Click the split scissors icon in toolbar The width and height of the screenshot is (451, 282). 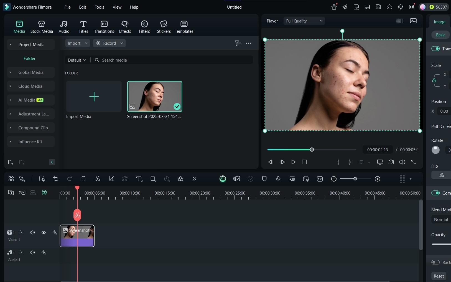pyautogui.click(x=97, y=179)
